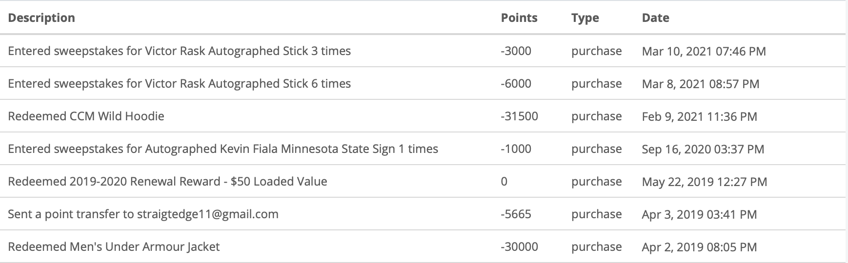Click the May 22, 2019 12:27 PM date
848x263 pixels.
(x=704, y=182)
